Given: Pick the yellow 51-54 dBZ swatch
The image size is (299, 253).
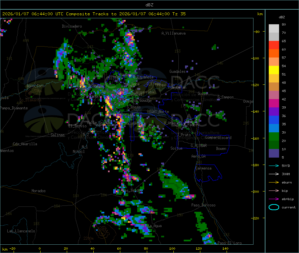Looking at the screenshot, I should 274,70.
